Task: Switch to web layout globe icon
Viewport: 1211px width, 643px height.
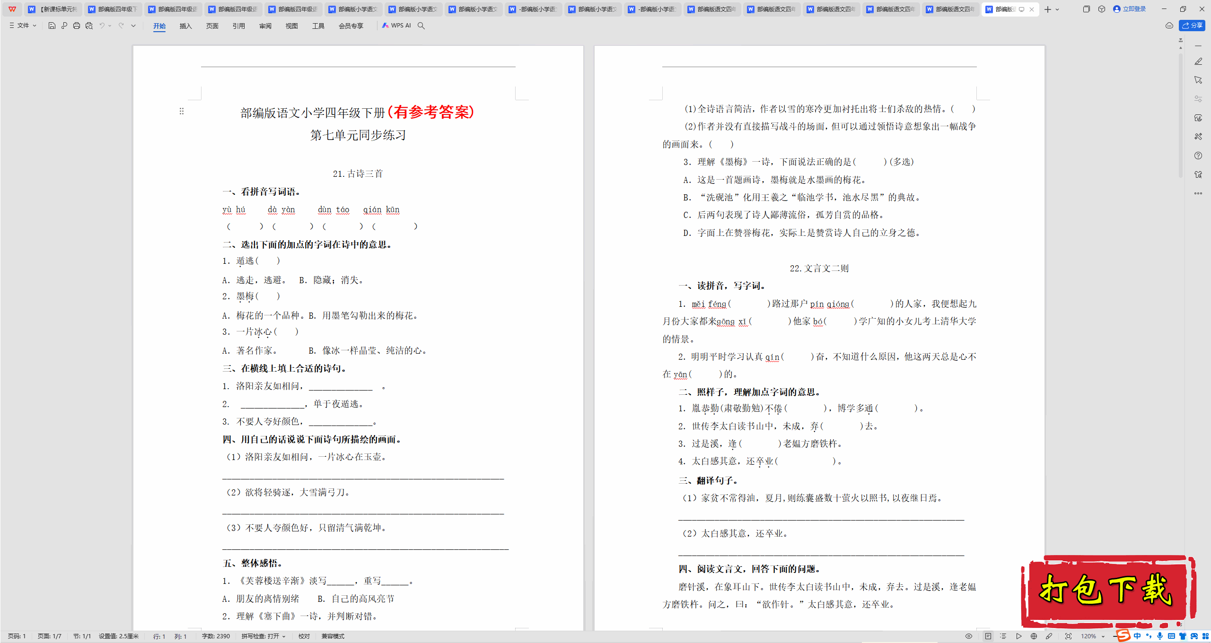Action: click(x=1034, y=636)
